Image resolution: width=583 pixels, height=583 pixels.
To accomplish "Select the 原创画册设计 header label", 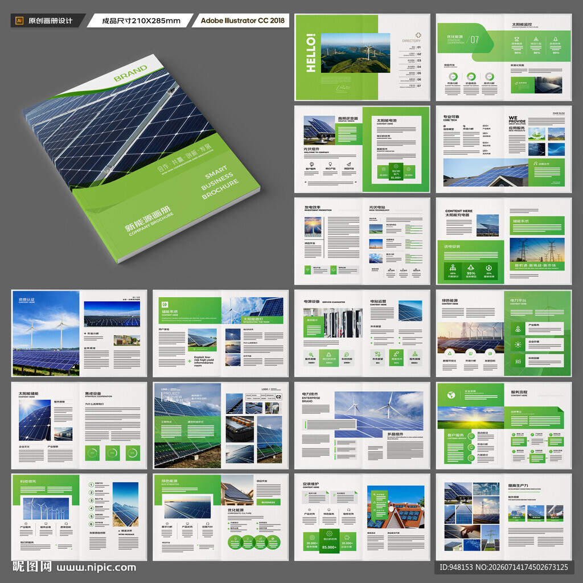I will coord(50,21).
